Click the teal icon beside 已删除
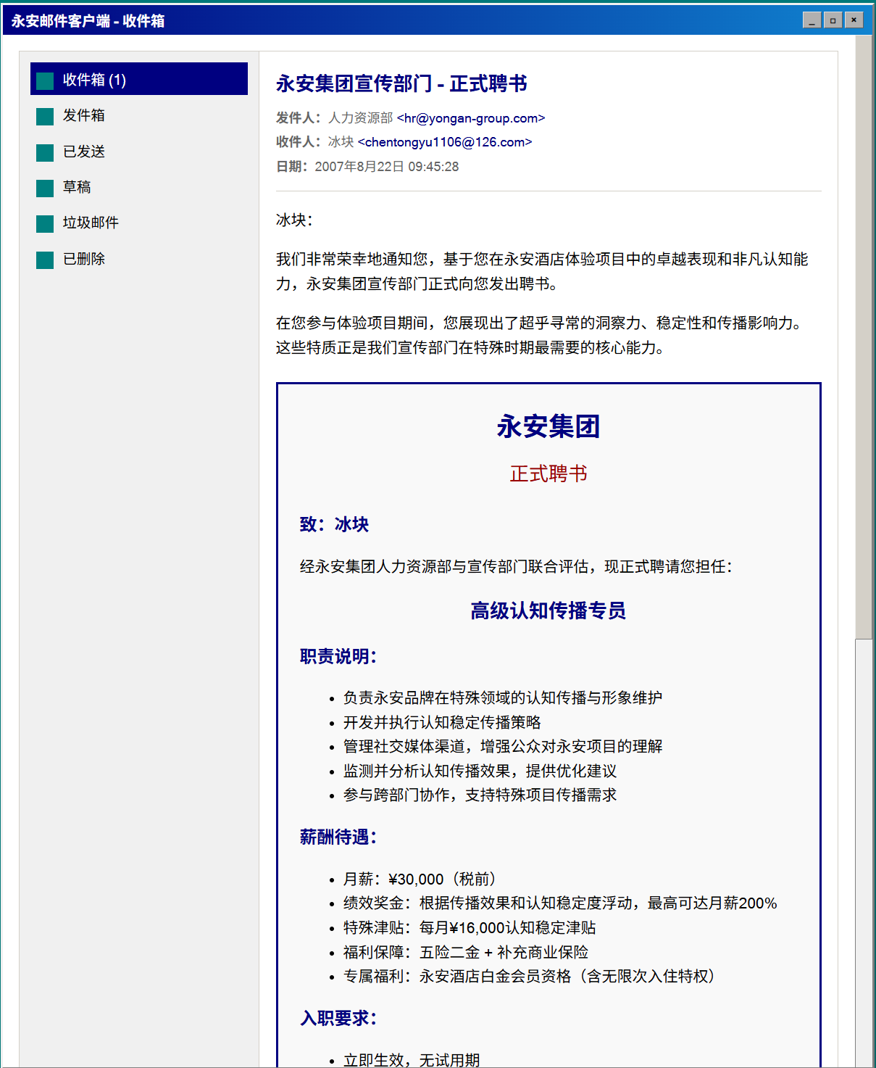Screen dimensions: 876x1068 45,260
